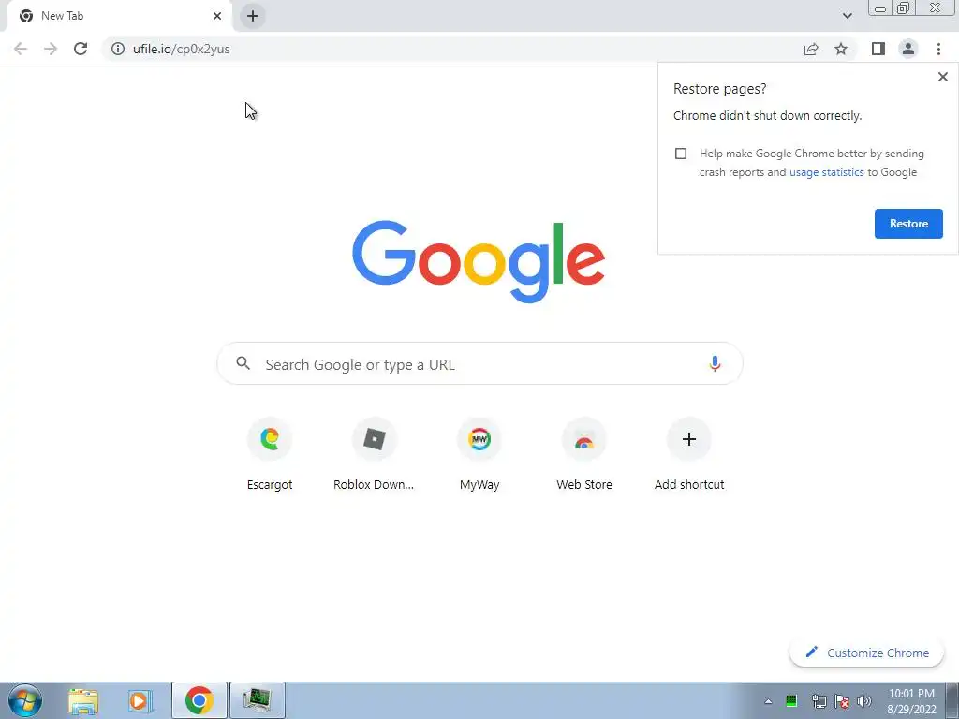Show hidden system tray icons
This screenshot has height=719, width=959.
(x=768, y=701)
